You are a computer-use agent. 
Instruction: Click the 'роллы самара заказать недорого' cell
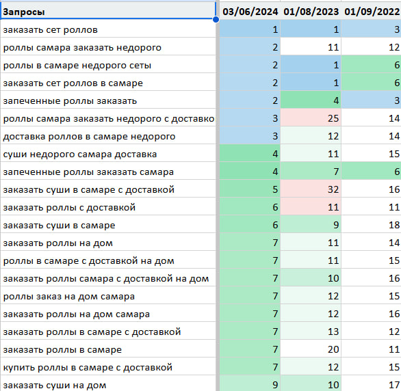[108, 47]
